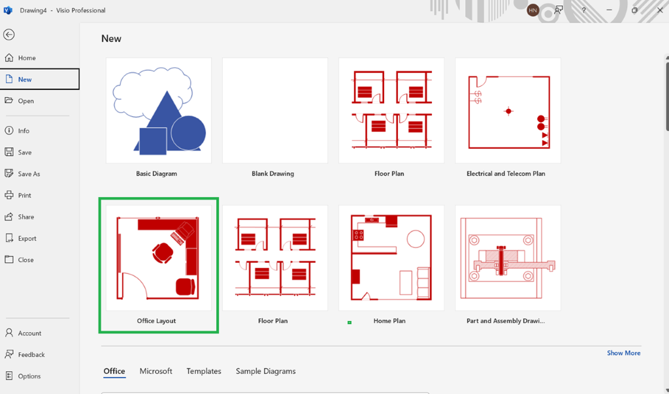Open the Home page icon
This screenshot has width=669, height=394.
coord(9,57)
